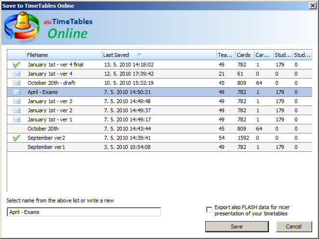This screenshot has width=319, height=239.
Task: Click envelope icon next to October 20th - draft
Action: (17, 83)
